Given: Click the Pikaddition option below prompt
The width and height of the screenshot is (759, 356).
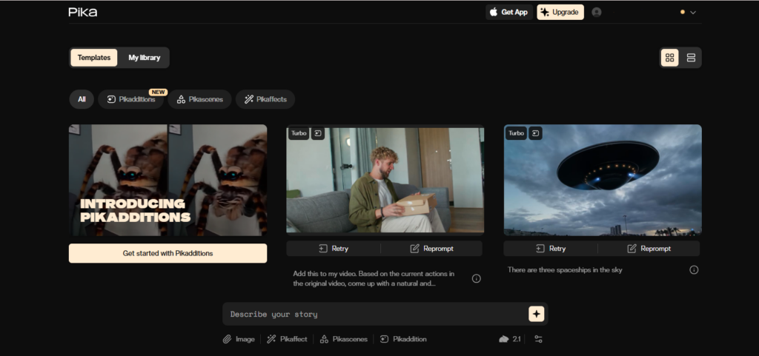Looking at the screenshot, I should click(x=403, y=339).
